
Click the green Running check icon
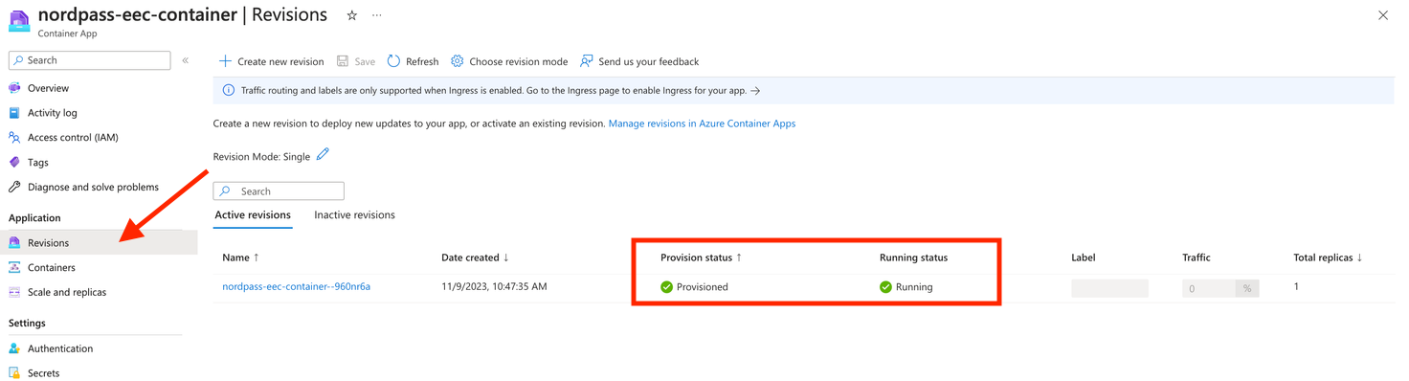coord(885,287)
